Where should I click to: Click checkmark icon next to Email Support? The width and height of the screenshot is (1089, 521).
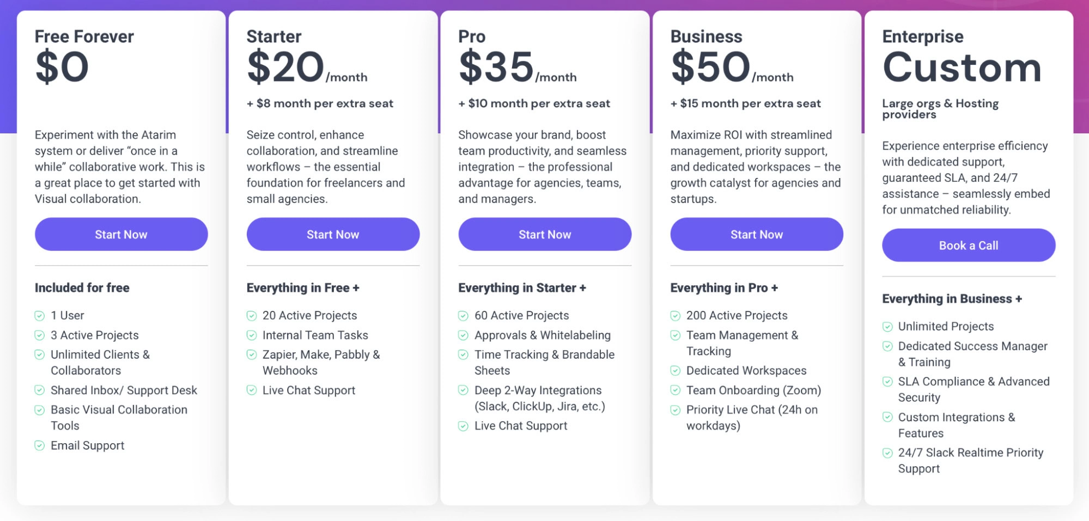(40, 446)
